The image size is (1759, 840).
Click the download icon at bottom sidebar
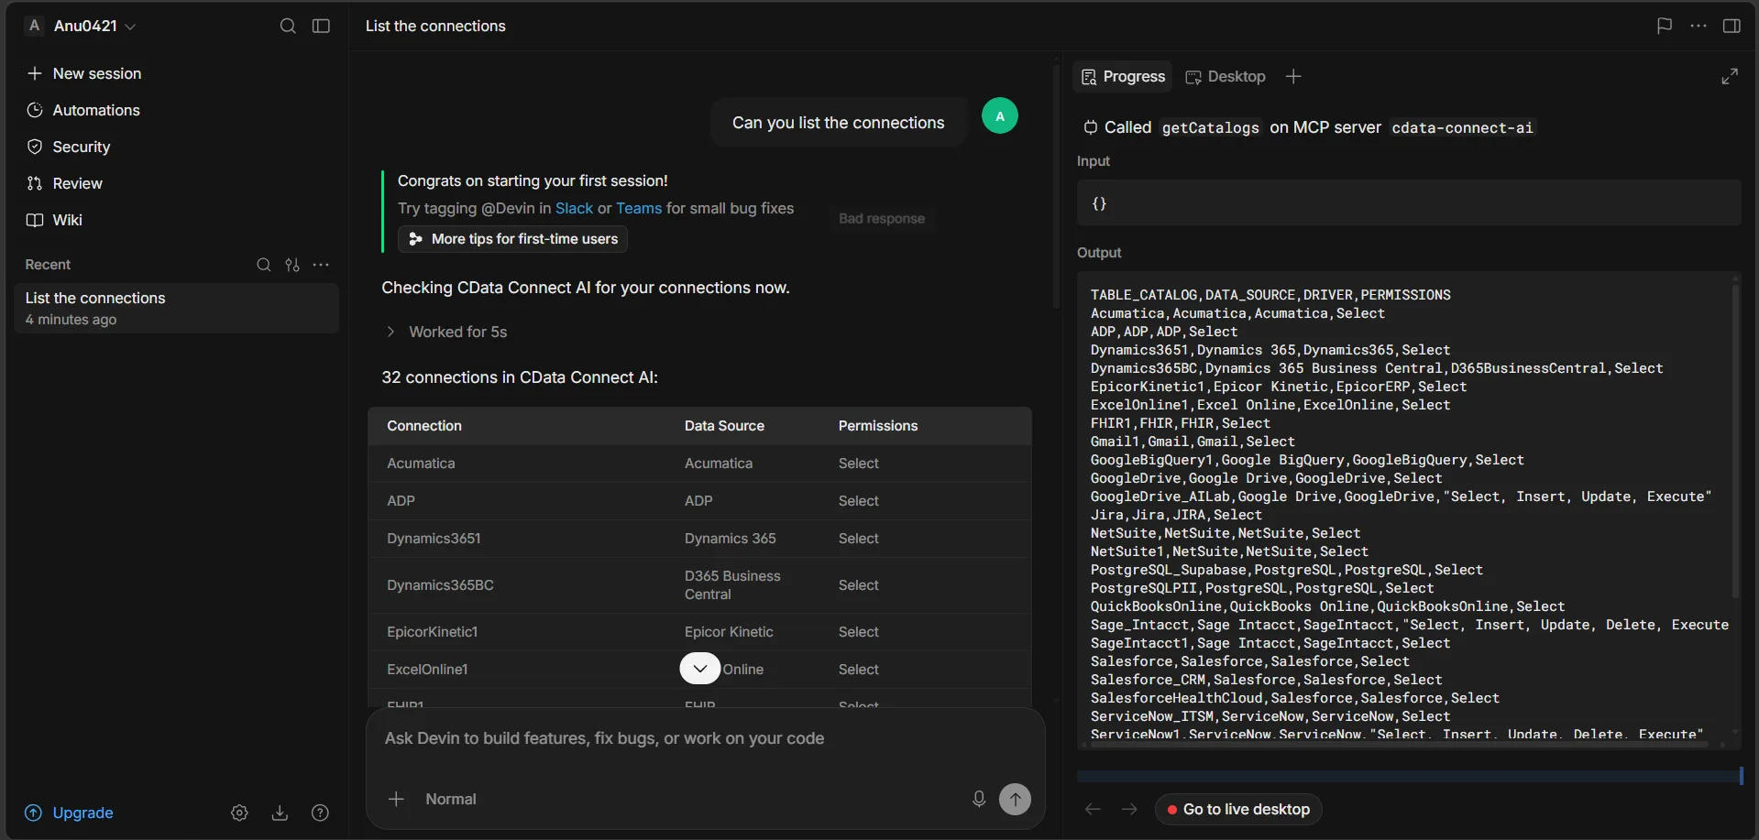click(280, 813)
